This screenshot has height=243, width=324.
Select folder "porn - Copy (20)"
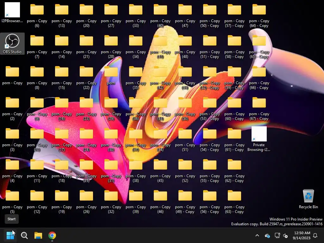[x=86, y=16]
